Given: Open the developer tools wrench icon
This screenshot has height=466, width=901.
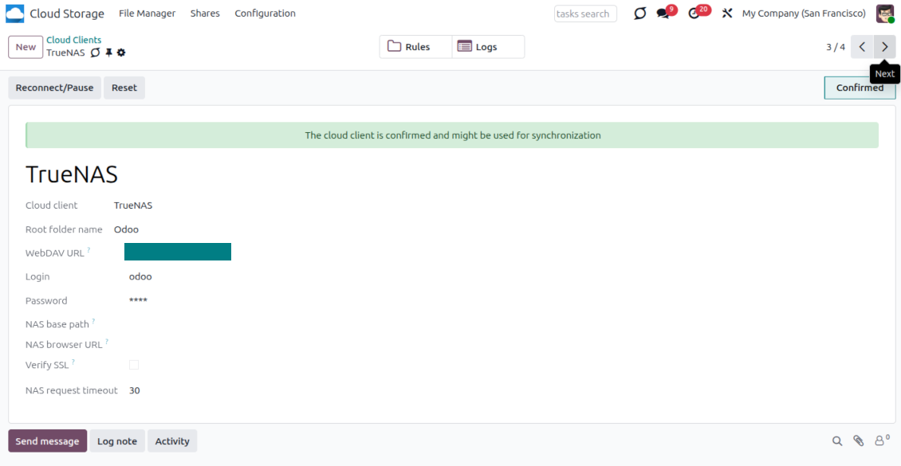Looking at the screenshot, I should 727,14.
